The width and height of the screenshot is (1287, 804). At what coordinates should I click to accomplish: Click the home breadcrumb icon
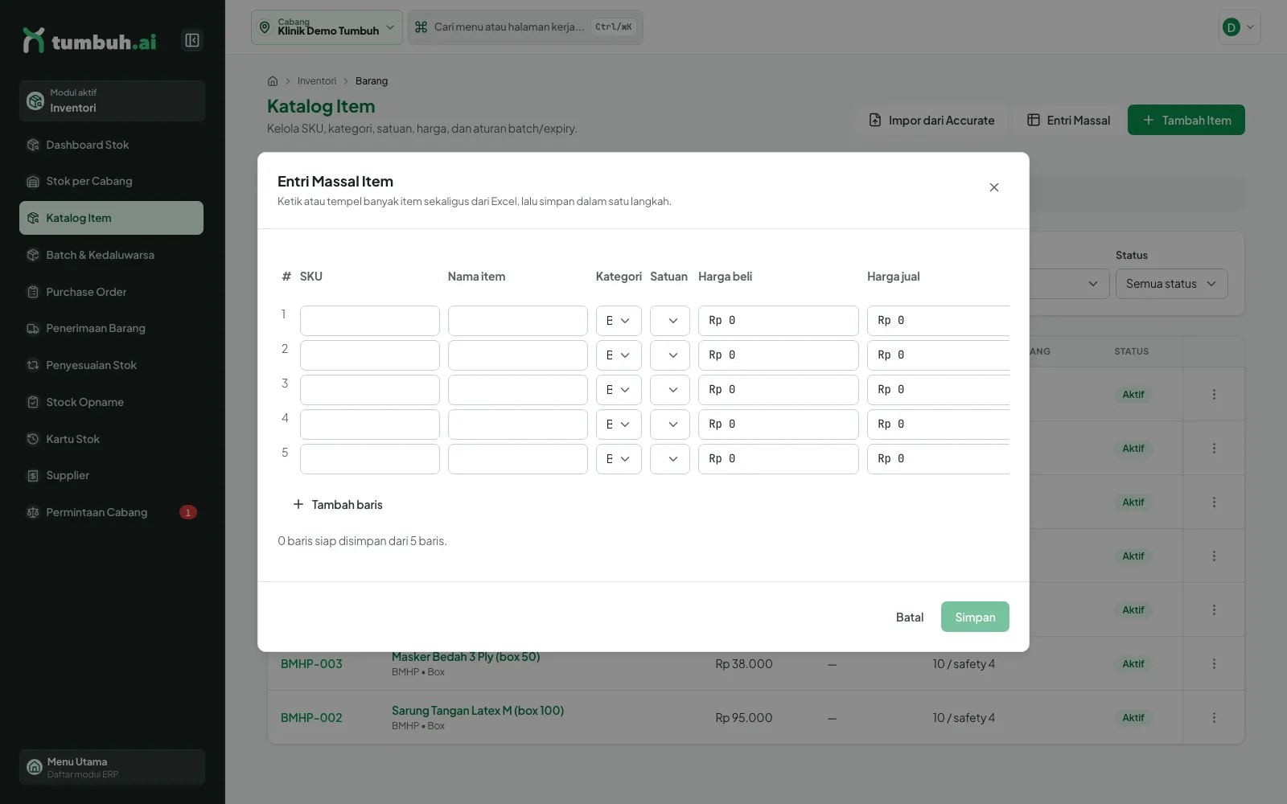pos(273,81)
